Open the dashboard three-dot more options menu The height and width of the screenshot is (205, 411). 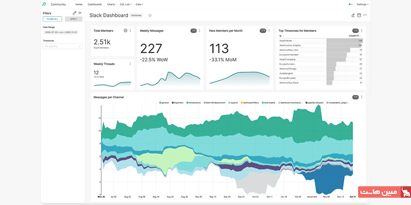(365, 15)
